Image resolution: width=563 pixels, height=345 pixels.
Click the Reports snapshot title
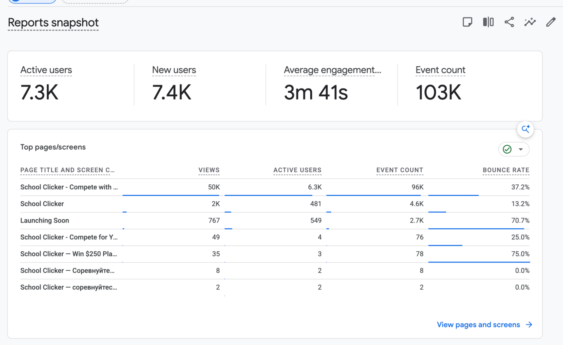(x=53, y=23)
